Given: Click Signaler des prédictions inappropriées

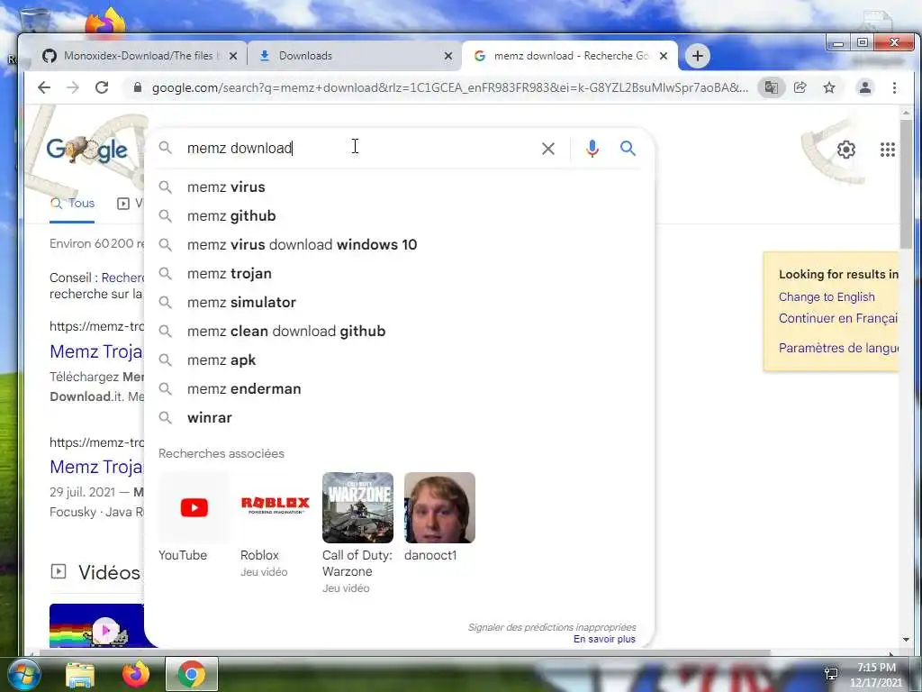Looking at the screenshot, I should tap(552, 627).
